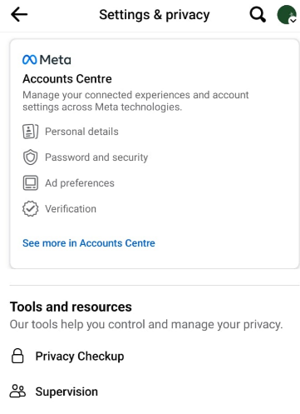Go back using the left arrow
Viewport: 300px width, 414px height.
(x=19, y=14)
